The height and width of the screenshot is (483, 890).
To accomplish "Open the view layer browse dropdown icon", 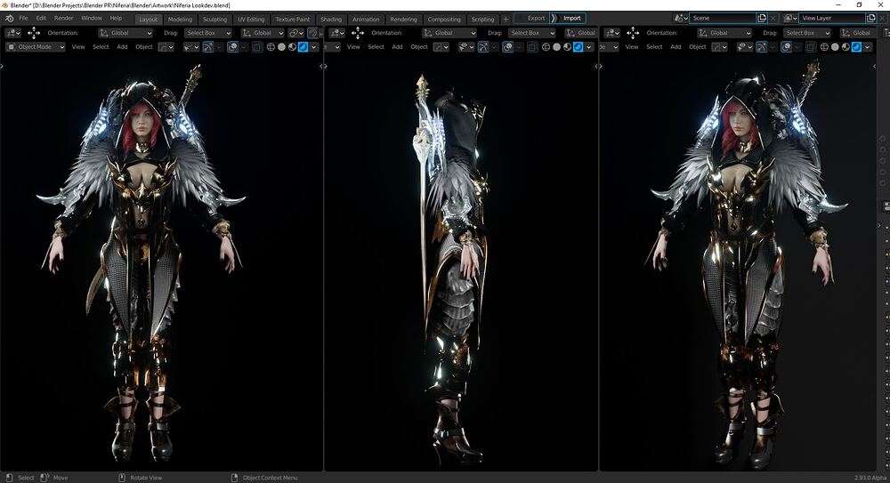I will (x=790, y=18).
